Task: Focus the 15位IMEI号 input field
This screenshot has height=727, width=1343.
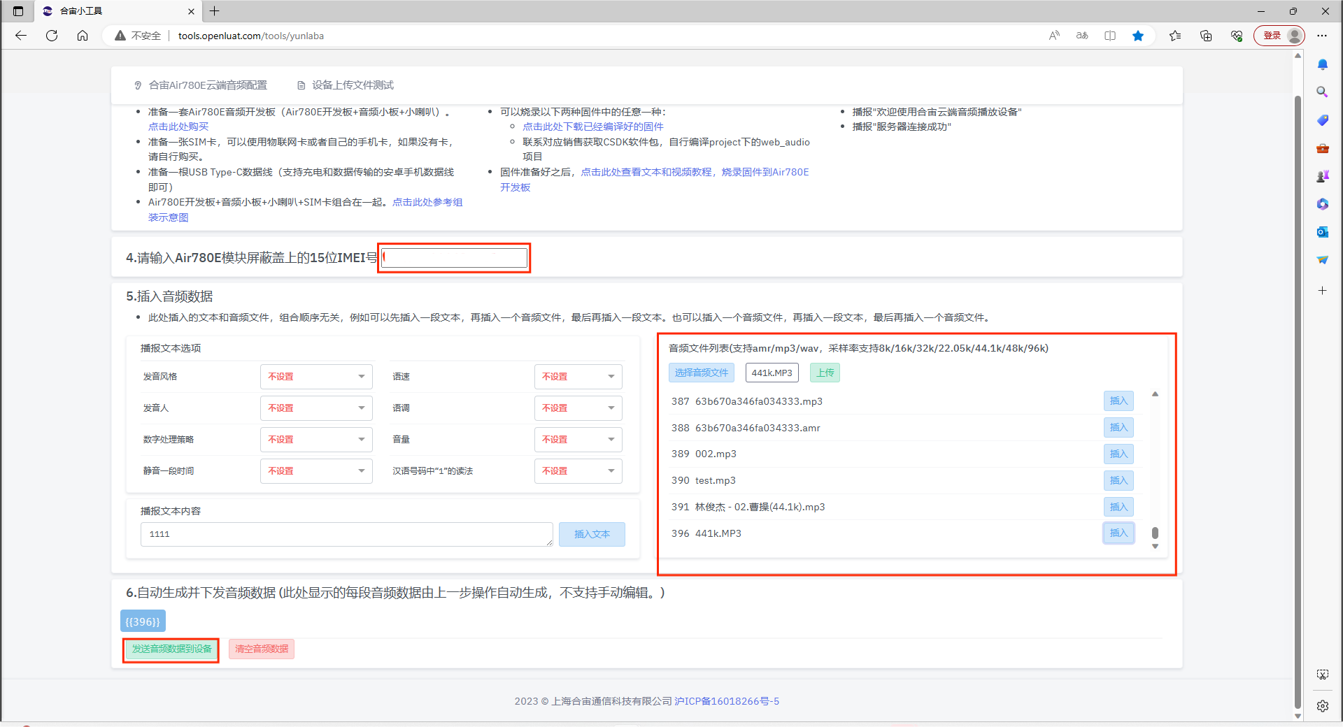Action: tap(455, 258)
